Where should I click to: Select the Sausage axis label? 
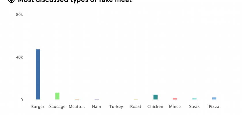57,107
